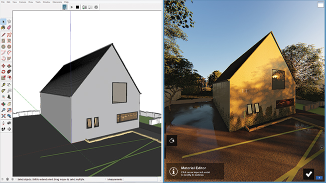
Task: Choose the 3D Text tool
Action: point(9,96)
